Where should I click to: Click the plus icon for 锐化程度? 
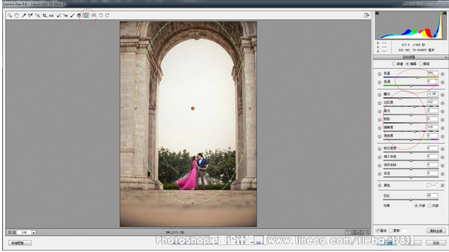(x=442, y=149)
